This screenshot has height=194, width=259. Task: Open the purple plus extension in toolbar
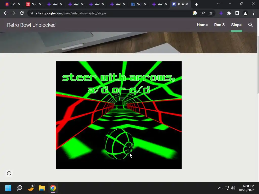tap(221, 13)
